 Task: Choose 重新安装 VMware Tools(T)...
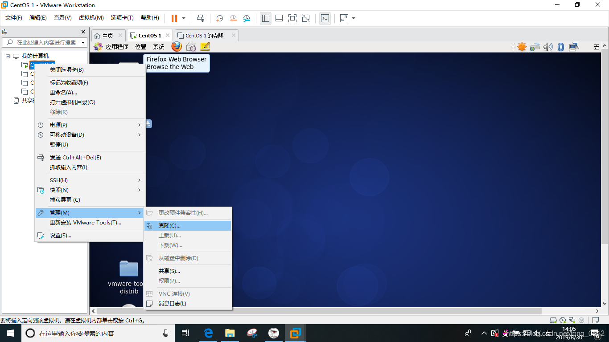(x=90, y=223)
